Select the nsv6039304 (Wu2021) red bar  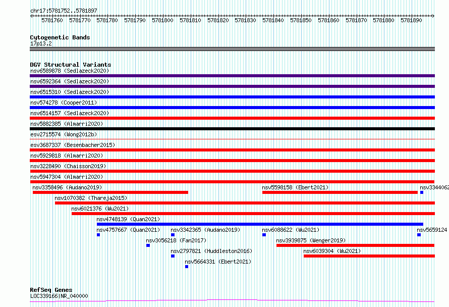click(x=369, y=256)
